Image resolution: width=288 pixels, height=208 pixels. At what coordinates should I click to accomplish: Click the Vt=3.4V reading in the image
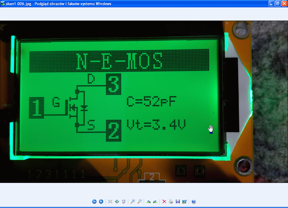click(156, 125)
